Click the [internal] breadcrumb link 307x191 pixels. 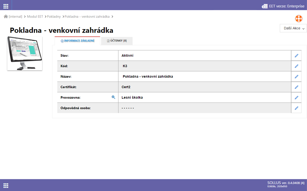tap(16, 17)
